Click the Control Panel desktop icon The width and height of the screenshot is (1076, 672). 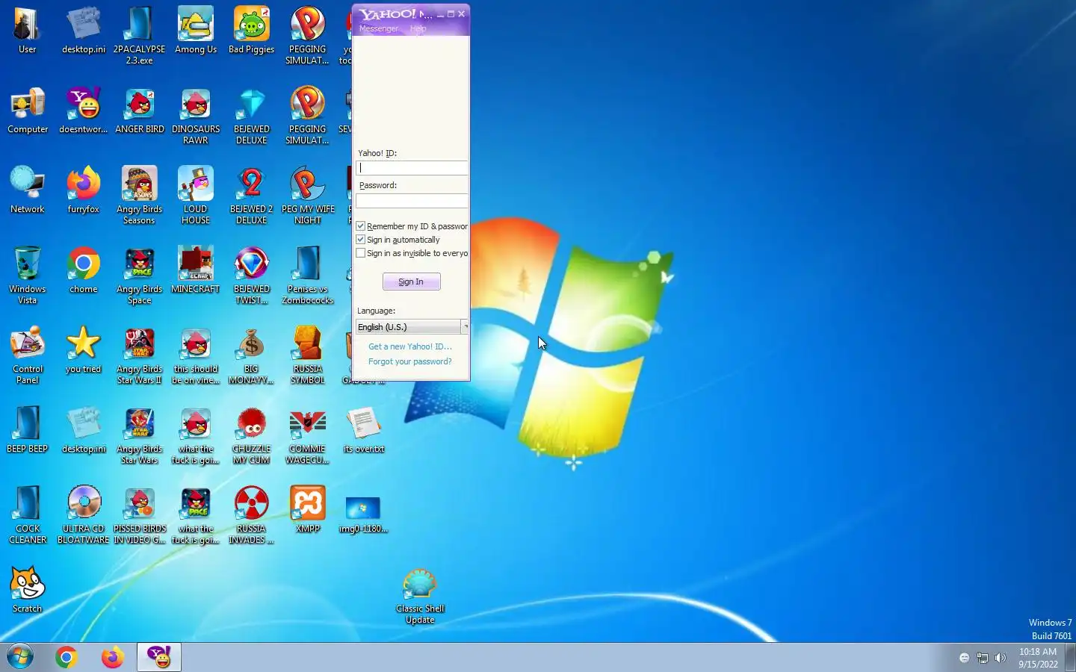(28, 355)
